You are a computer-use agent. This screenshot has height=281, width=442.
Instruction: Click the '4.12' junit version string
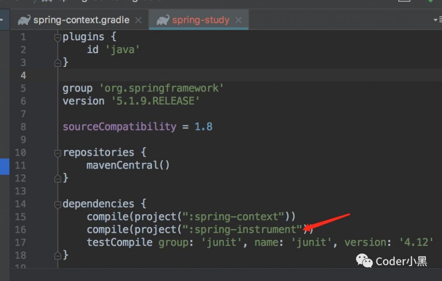tap(416, 243)
